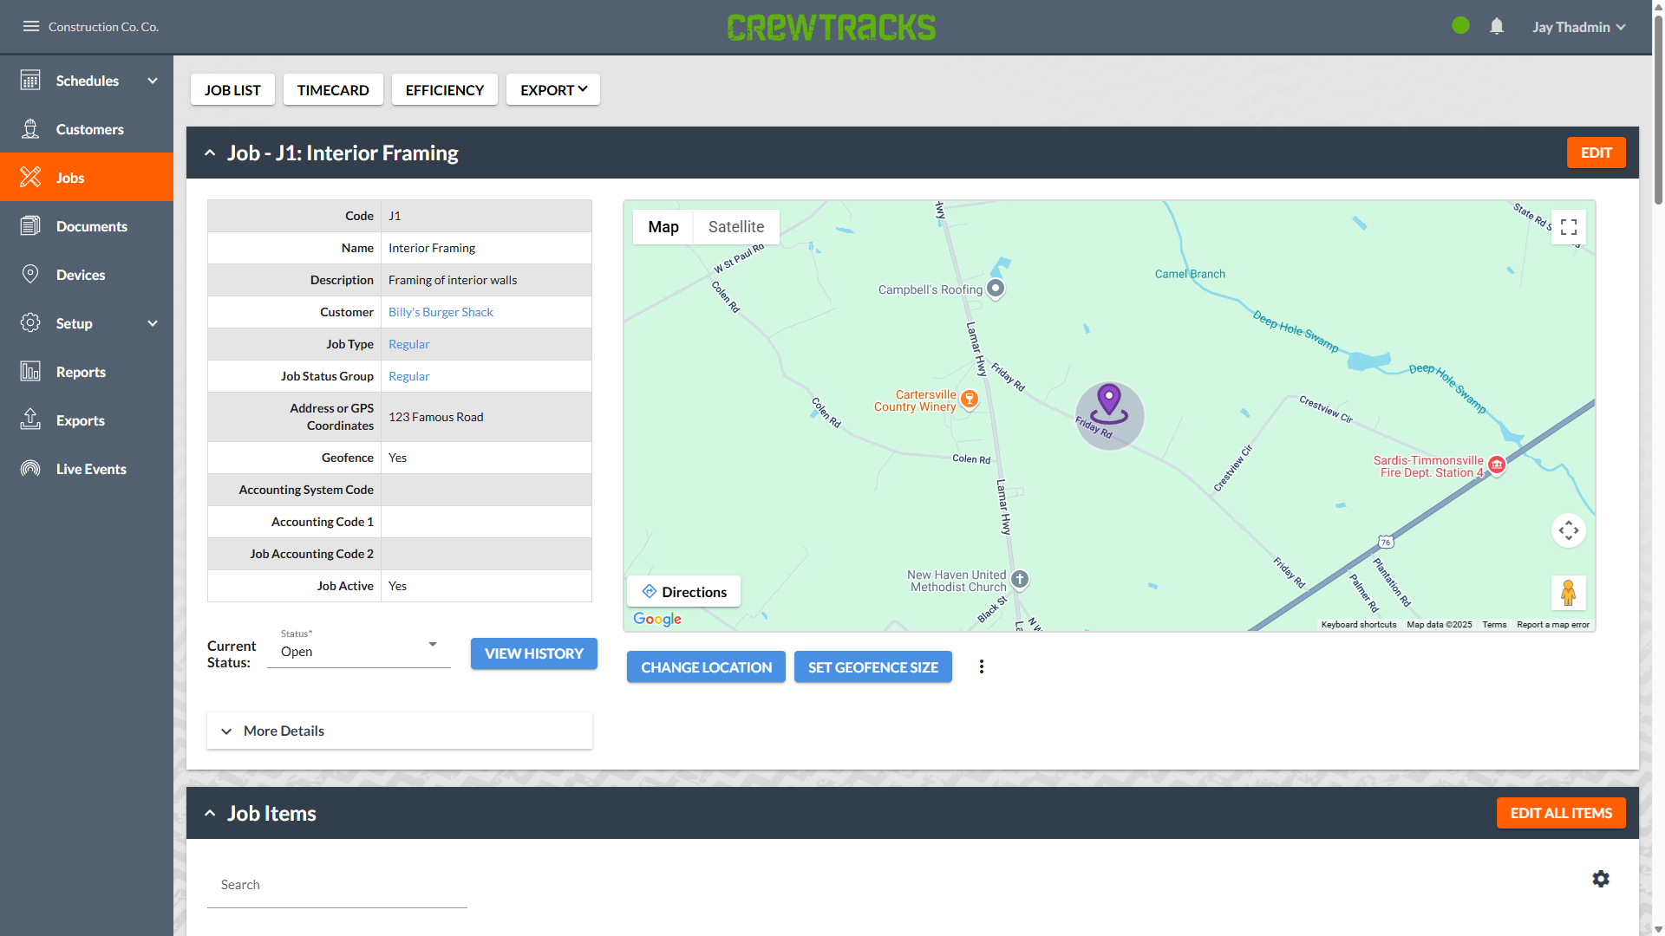Click the Billy's Burger Shack customer link

point(441,312)
